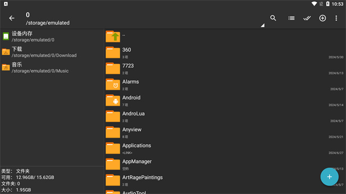
Task: Open the 7723 folder icon
Action: 113,69
